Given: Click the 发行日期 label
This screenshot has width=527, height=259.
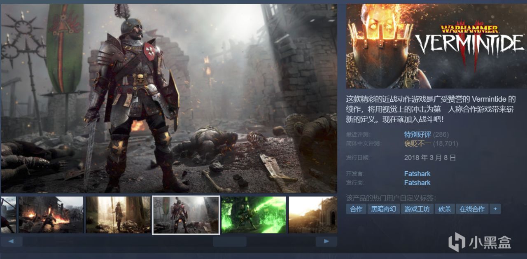Looking at the screenshot, I should click(x=358, y=158).
